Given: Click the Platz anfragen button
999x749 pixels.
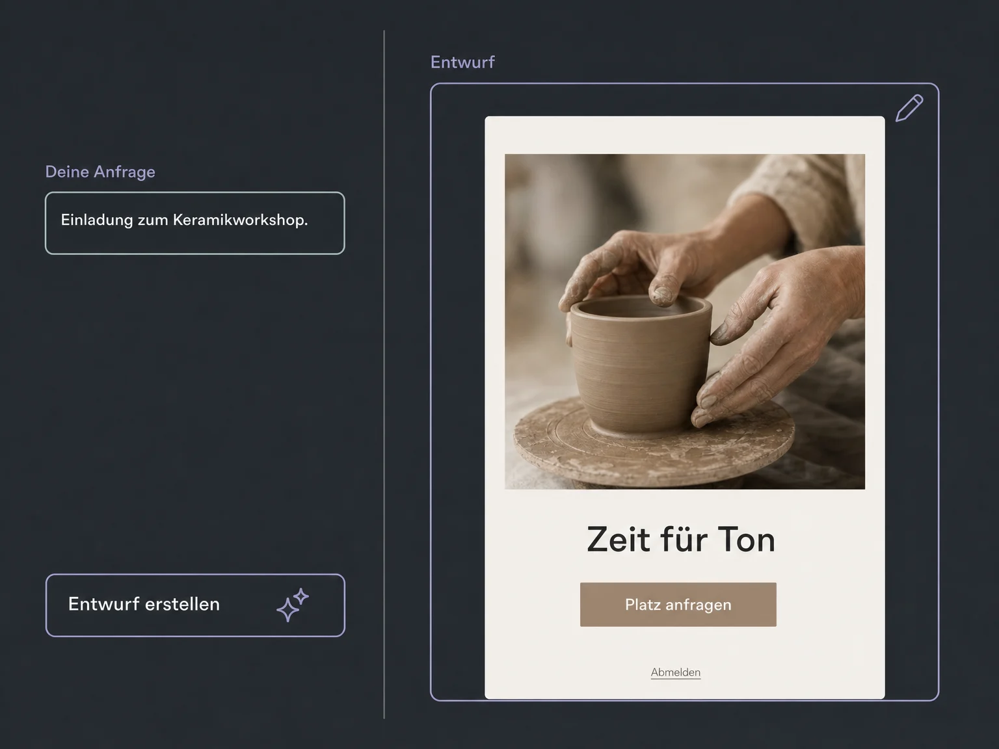Looking at the screenshot, I should (x=678, y=605).
